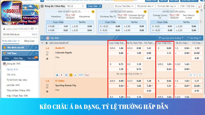The height and width of the screenshot is (115, 205).
Task: Favorite the Austin FC match with grey star
Action: click(x=47, y=59)
